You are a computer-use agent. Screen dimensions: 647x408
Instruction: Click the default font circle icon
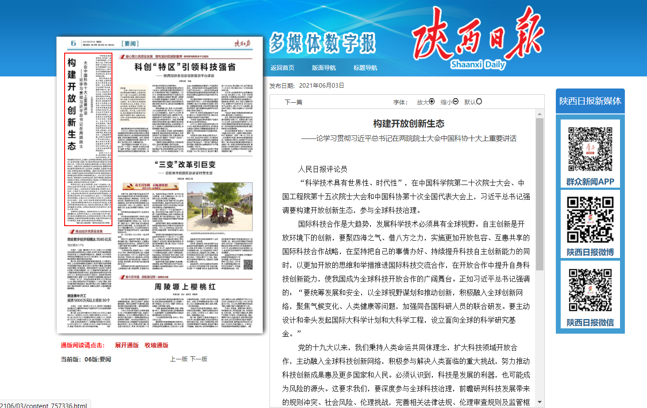coord(479,101)
